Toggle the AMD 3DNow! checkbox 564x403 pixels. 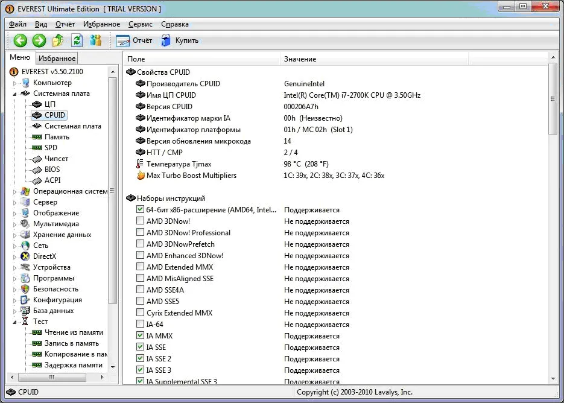click(141, 221)
